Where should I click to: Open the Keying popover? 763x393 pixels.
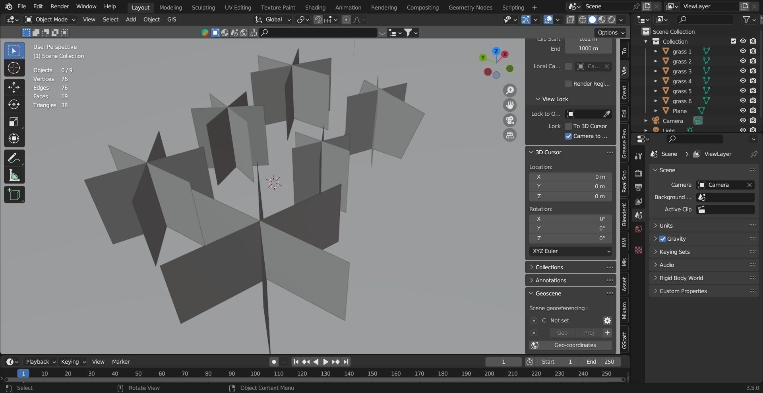point(73,362)
